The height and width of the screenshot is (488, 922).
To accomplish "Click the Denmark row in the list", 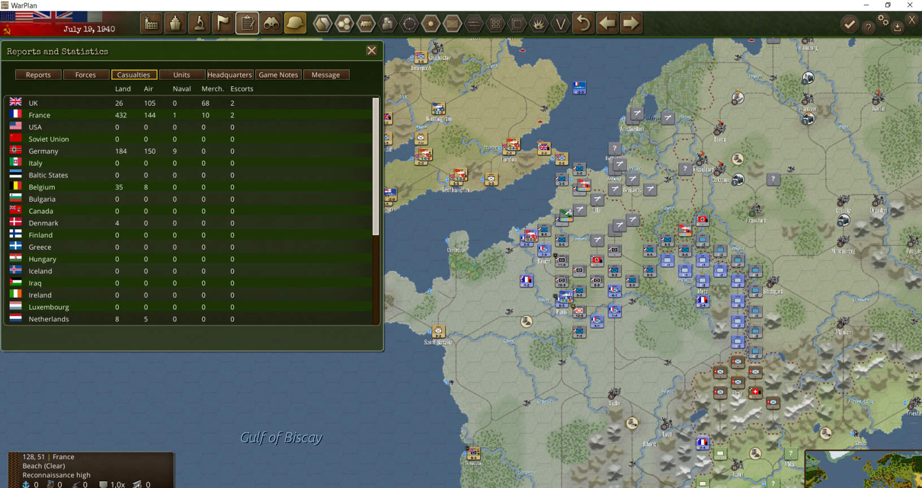I will 189,223.
